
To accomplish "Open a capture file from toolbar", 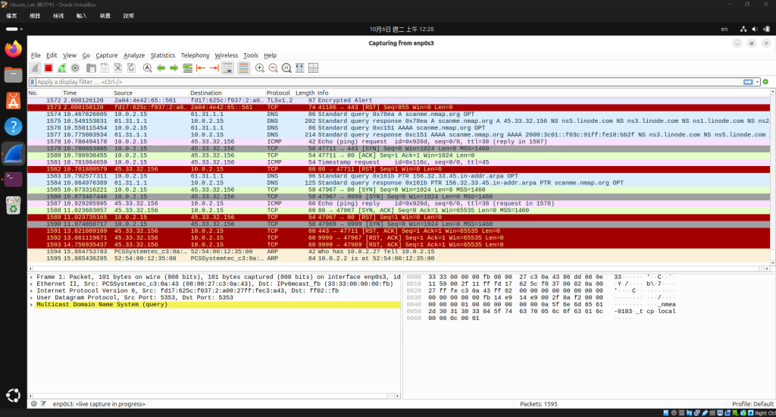I will tap(91, 67).
